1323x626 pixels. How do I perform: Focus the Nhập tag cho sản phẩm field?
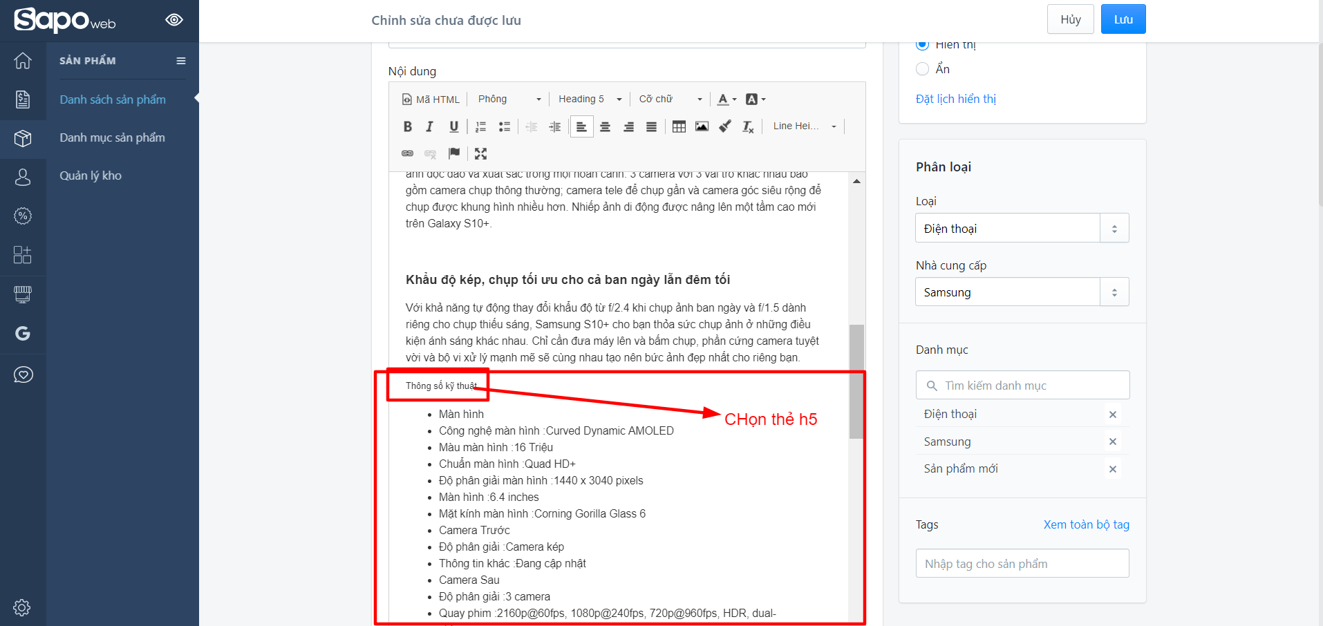tap(1022, 563)
